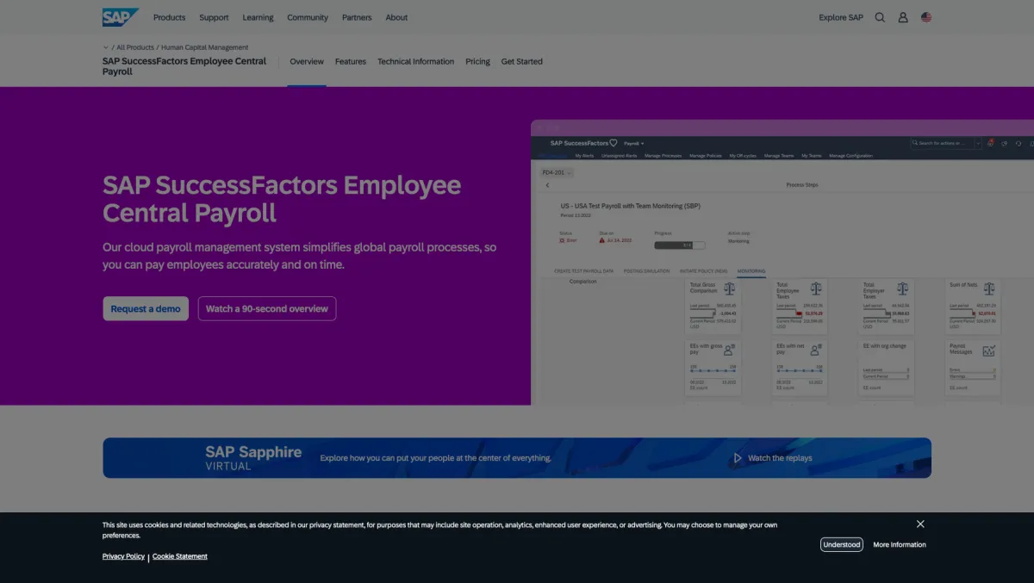Open the Payroll dropdown in product screenshot

[633, 143]
